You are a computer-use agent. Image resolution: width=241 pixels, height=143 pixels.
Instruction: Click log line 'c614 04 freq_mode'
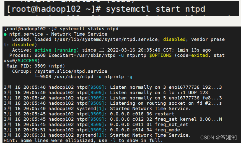(92, 130)
